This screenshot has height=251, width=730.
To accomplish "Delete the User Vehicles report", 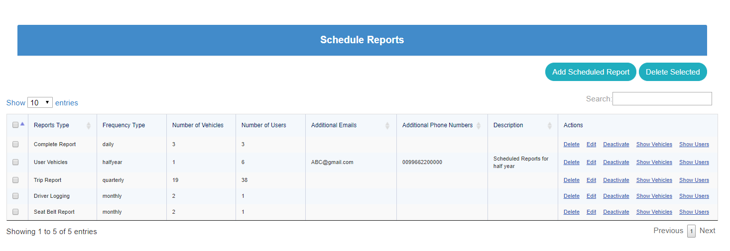I will coord(571,162).
